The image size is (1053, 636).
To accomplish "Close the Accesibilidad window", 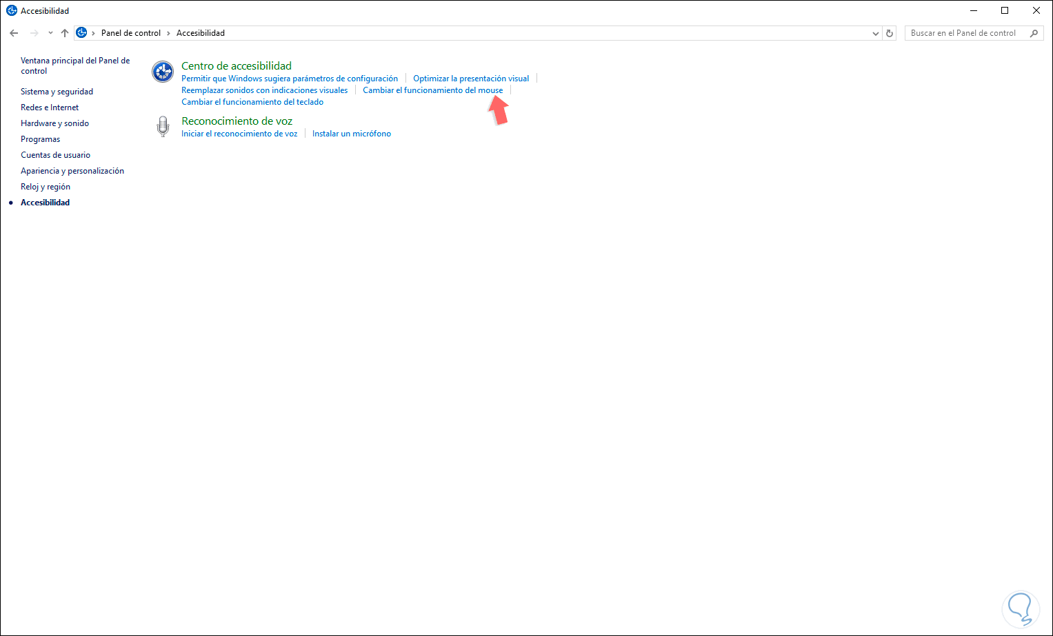I will click(x=1036, y=11).
